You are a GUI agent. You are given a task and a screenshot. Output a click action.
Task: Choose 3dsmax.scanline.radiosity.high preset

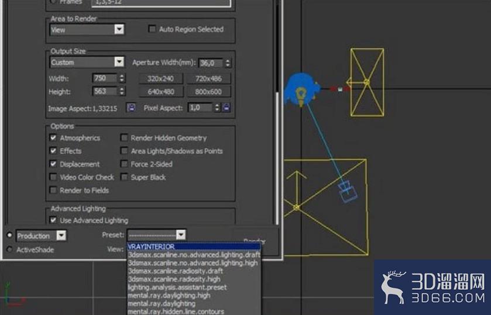click(x=194, y=279)
